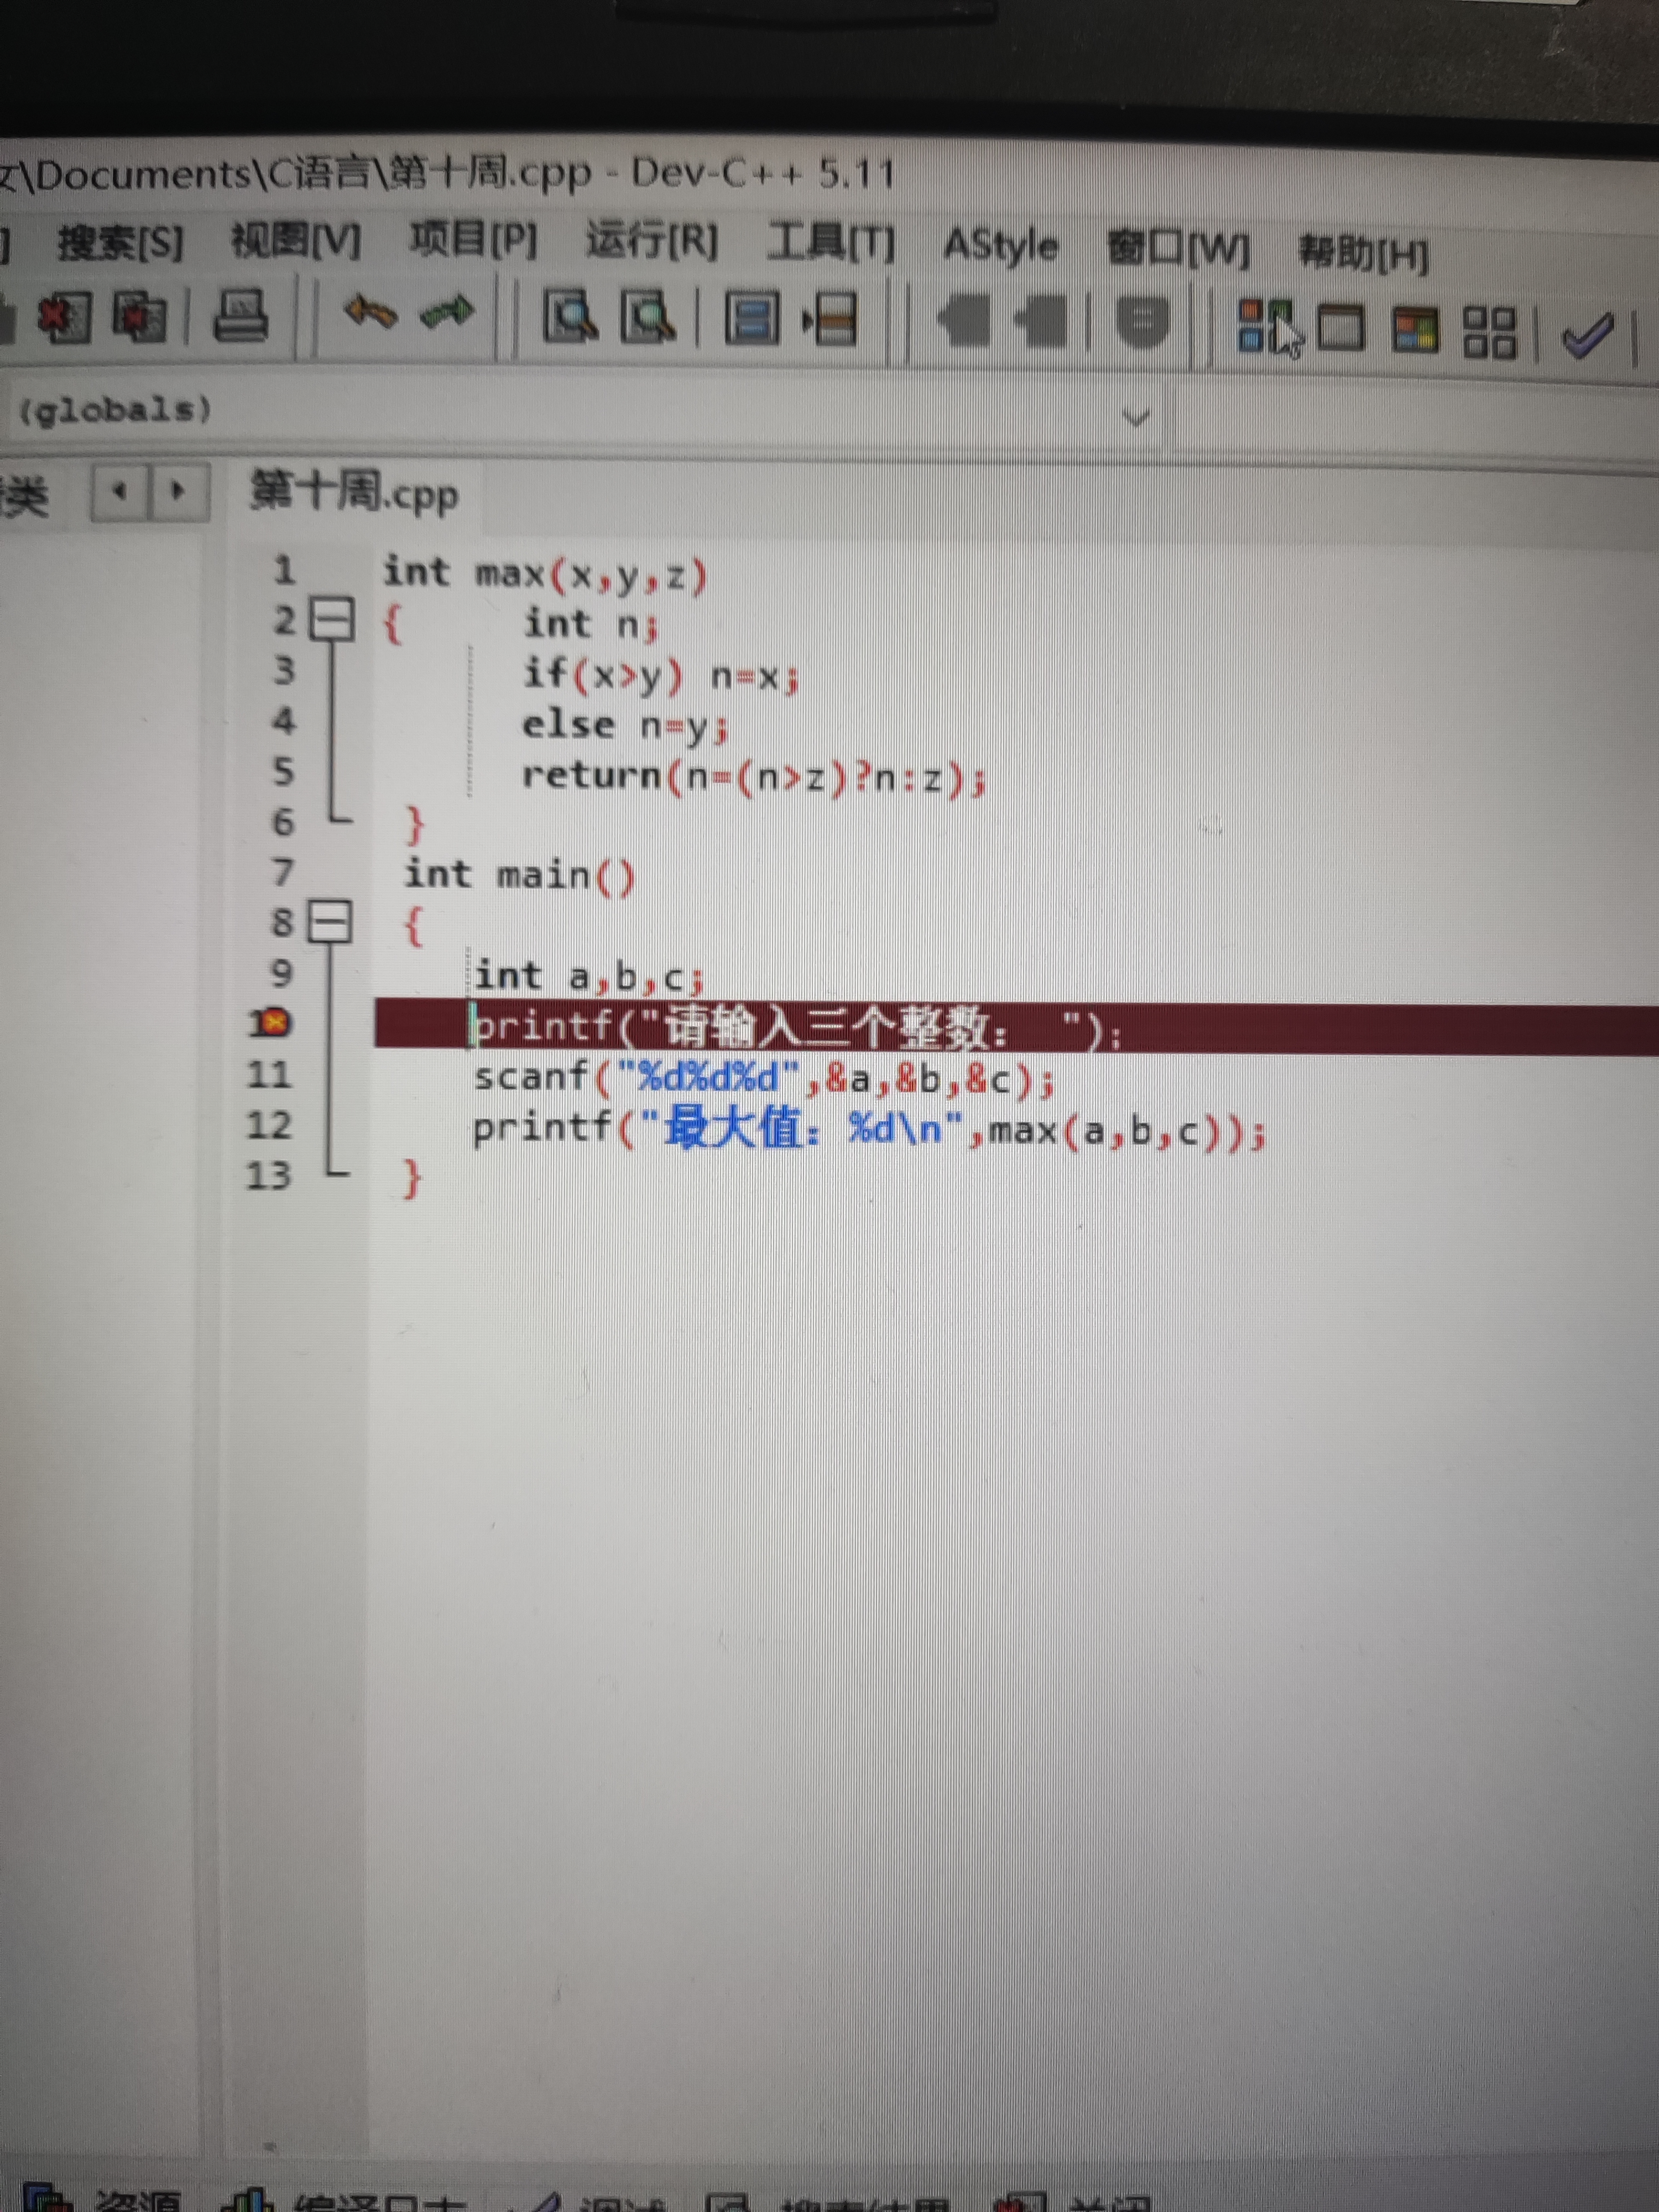Switch to the 第十周.cpp editor tab
The image size is (1659, 2212).
click(354, 493)
